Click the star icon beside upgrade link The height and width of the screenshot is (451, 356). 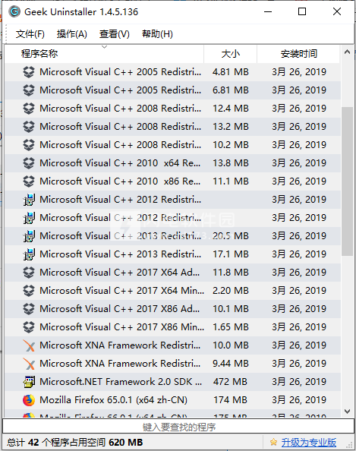pos(273,442)
